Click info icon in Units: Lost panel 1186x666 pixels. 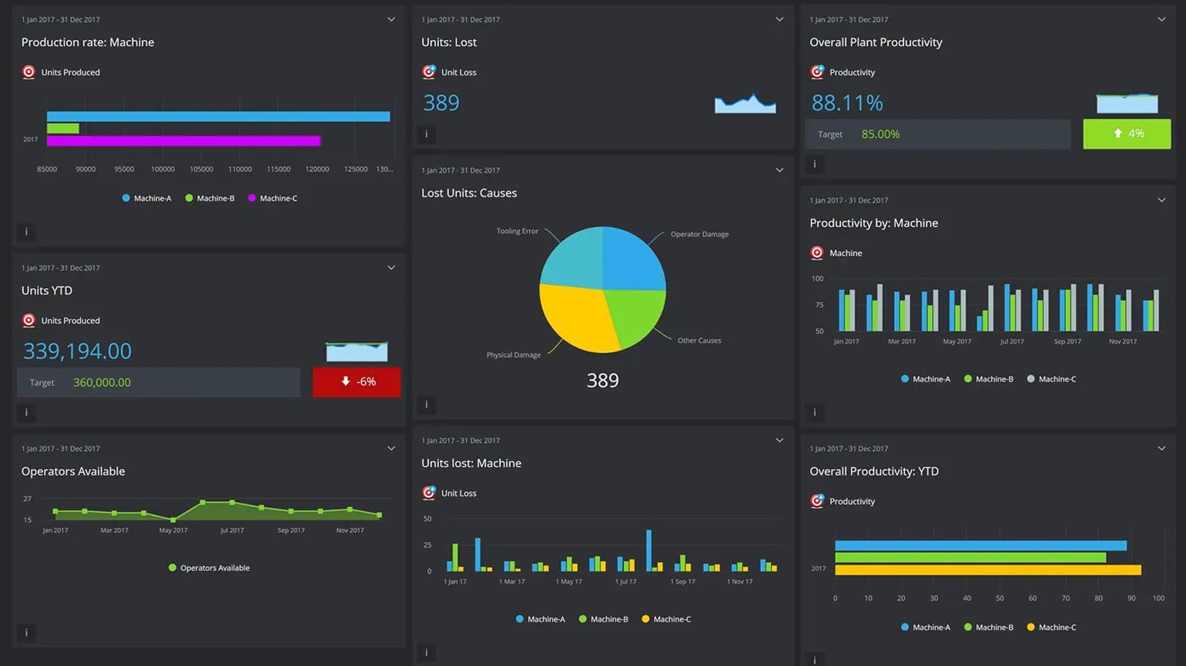(x=426, y=135)
